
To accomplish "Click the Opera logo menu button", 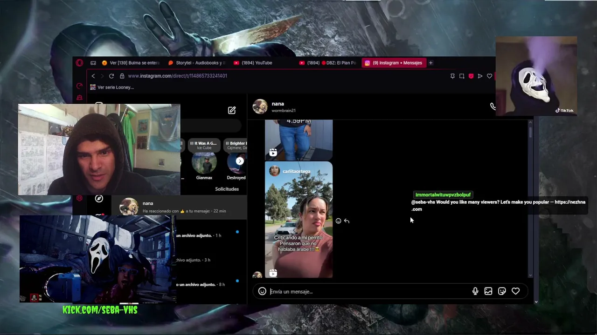I will point(79,63).
